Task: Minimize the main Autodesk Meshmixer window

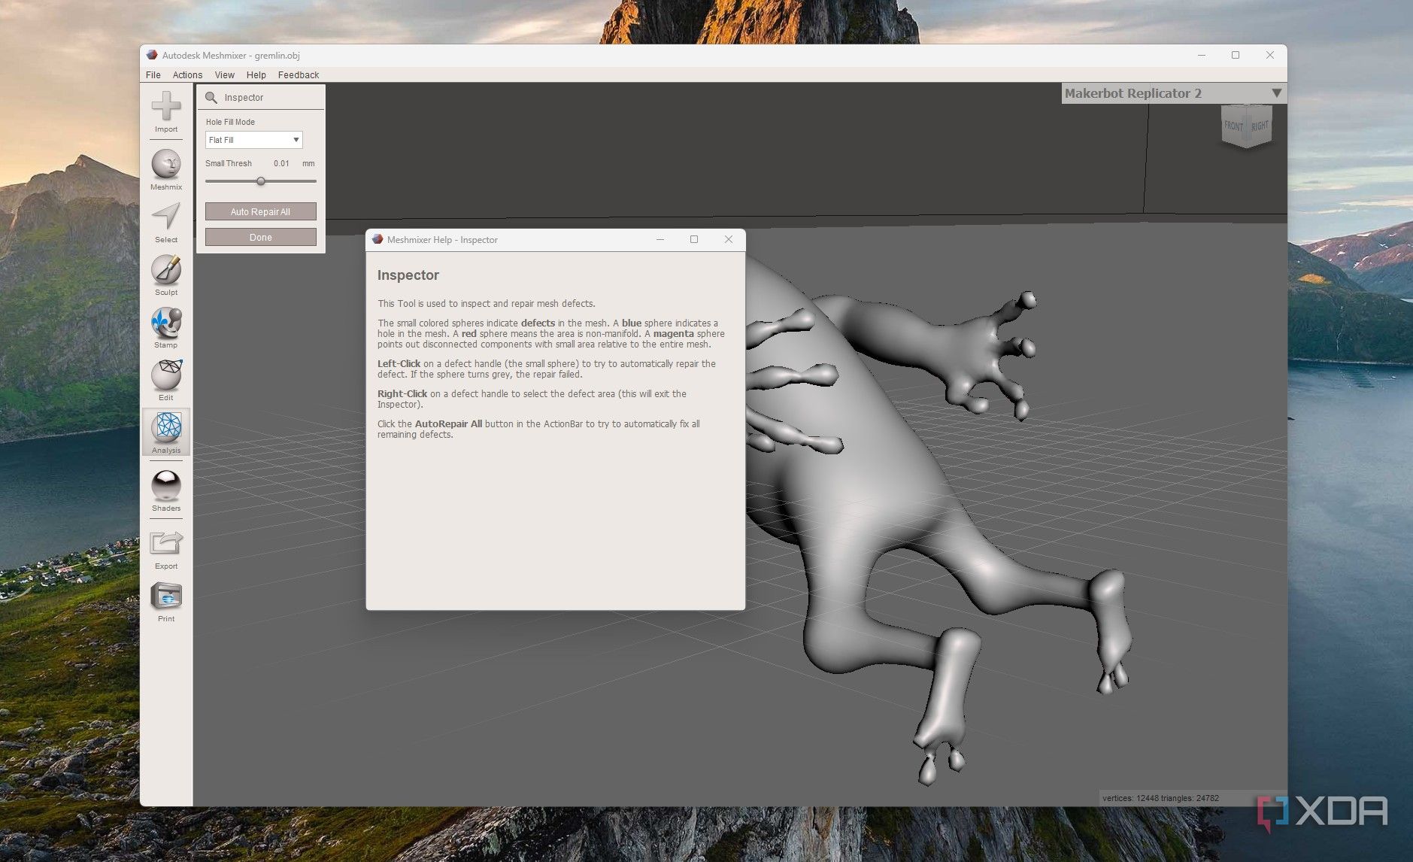Action: pos(1201,55)
